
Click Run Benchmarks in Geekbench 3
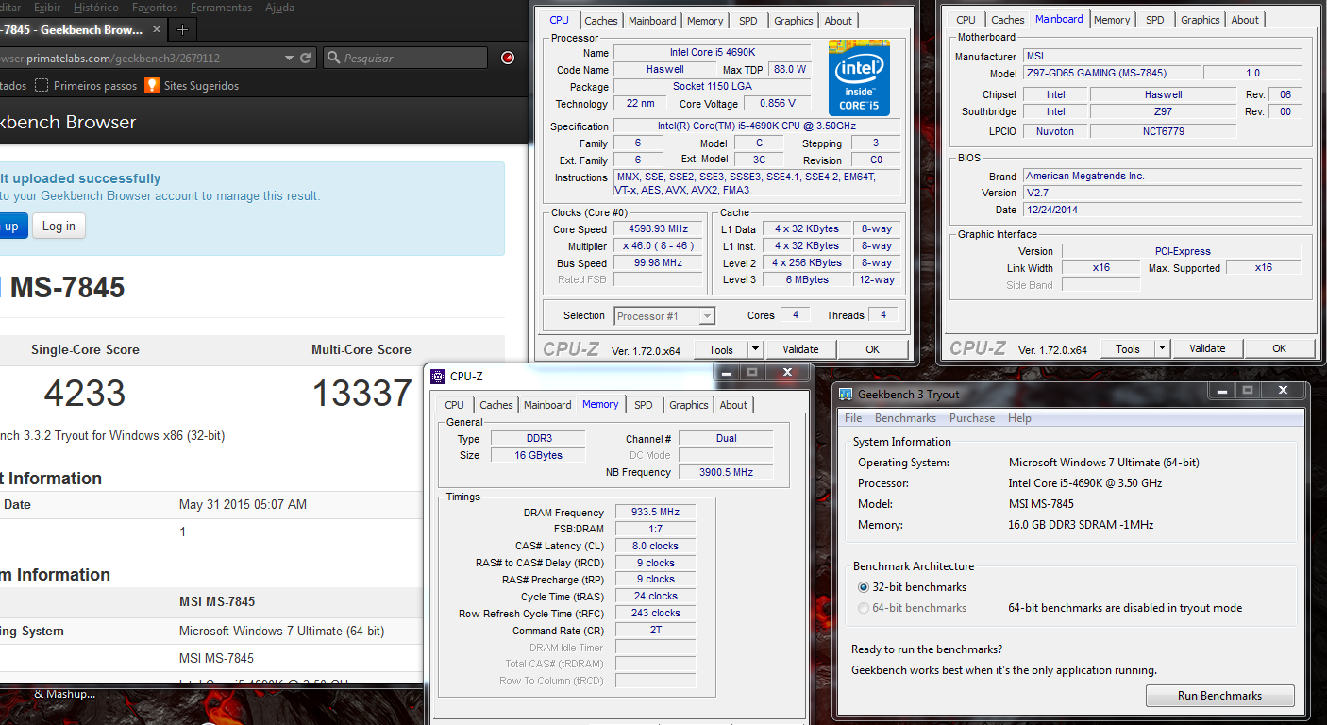tap(1219, 696)
